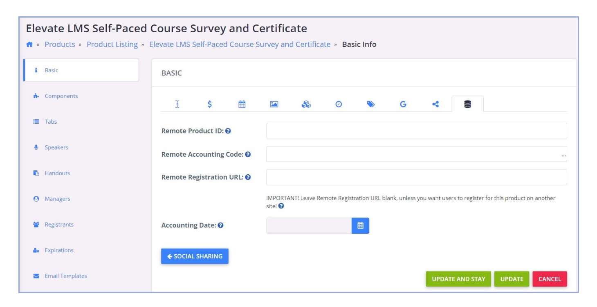Open the image tab icon
The width and height of the screenshot is (597, 307).
point(274,104)
